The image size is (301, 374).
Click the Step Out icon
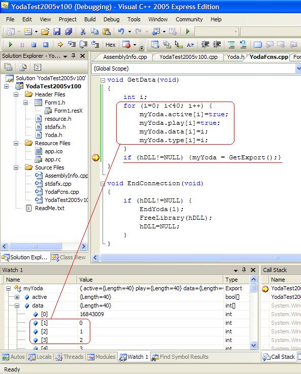pos(95,44)
